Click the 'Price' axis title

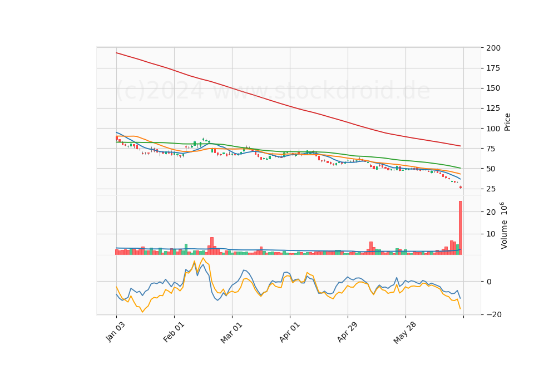[507, 122]
